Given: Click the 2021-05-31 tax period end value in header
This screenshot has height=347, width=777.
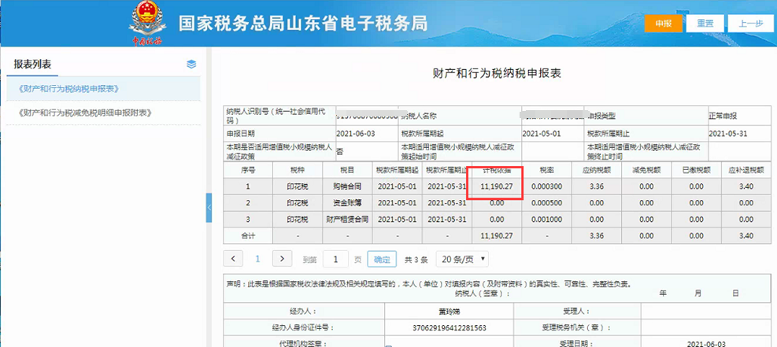Looking at the screenshot, I should point(728,134).
